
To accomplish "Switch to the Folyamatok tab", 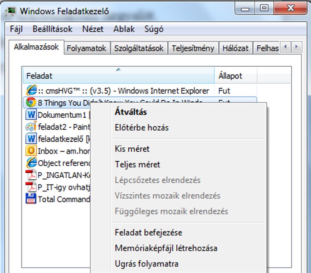I will coord(86,48).
